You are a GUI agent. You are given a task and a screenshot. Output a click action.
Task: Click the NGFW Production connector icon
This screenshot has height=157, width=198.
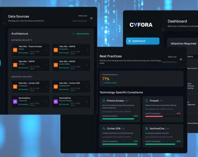[x=56, y=50]
